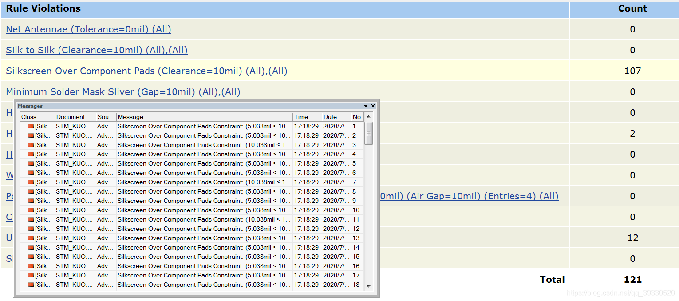Screen dimensions: 679x301
Task: Open the Messages panel options dropdown arrow
Action: tap(366, 106)
